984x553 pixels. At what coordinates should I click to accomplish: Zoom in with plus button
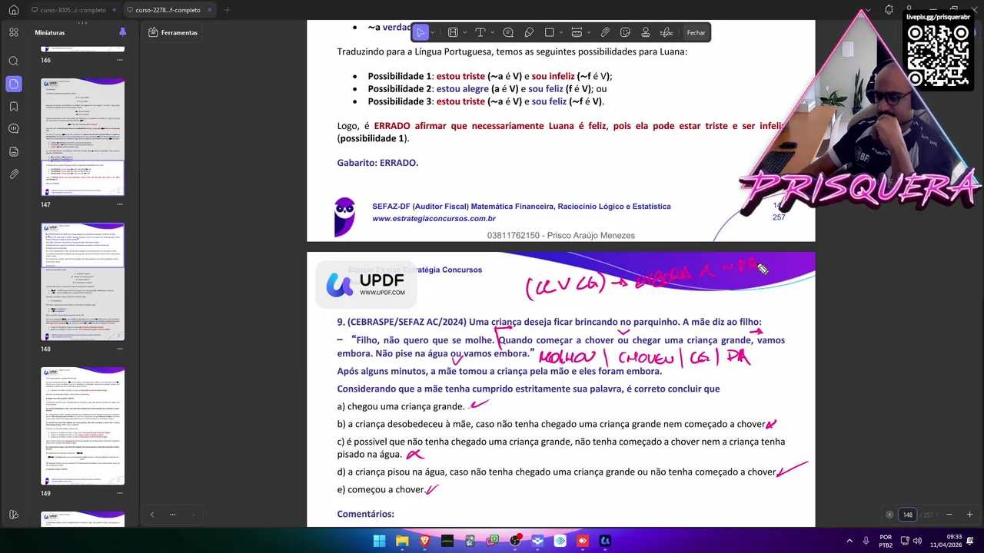(x=969, y=515)
